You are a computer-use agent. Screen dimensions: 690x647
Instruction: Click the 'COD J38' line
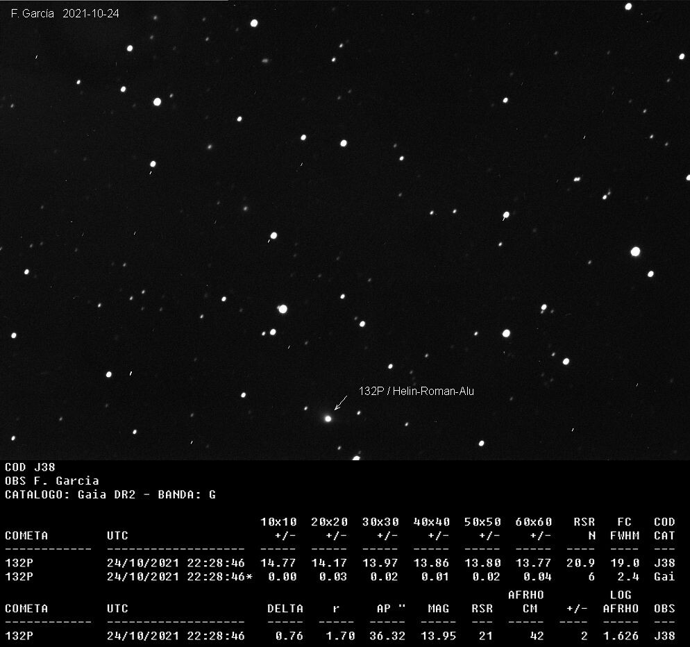pos(30,467)
